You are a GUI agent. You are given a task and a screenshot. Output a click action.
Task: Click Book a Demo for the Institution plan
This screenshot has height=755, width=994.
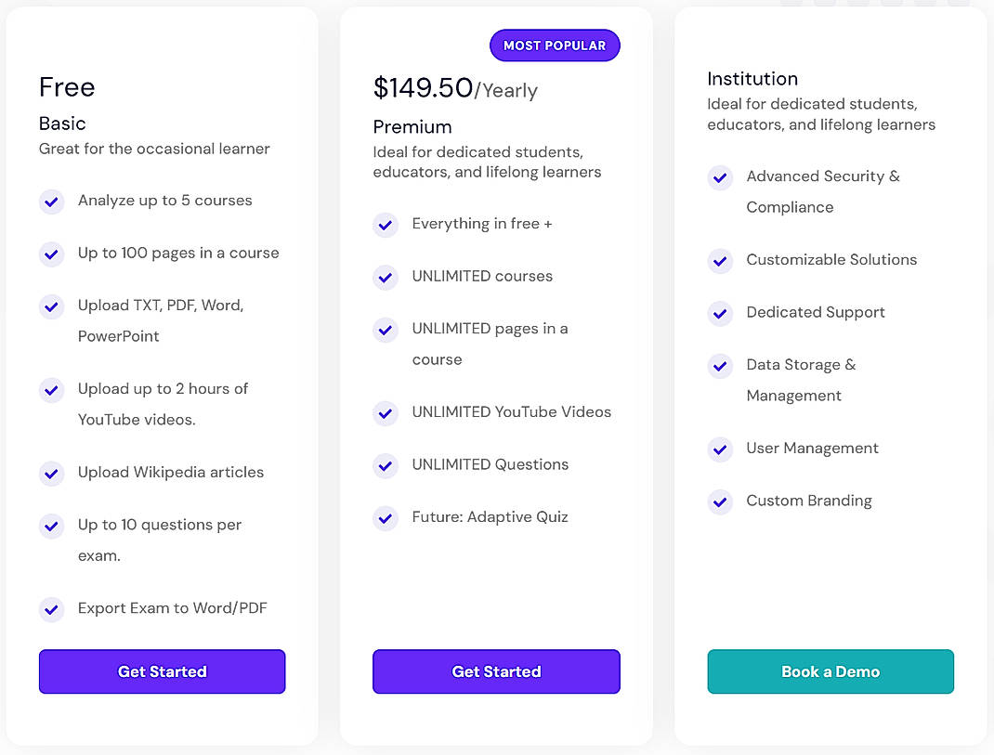[831, 671]
